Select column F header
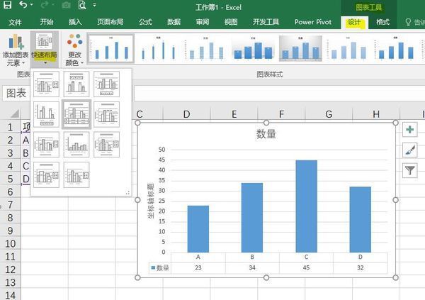 281,114
